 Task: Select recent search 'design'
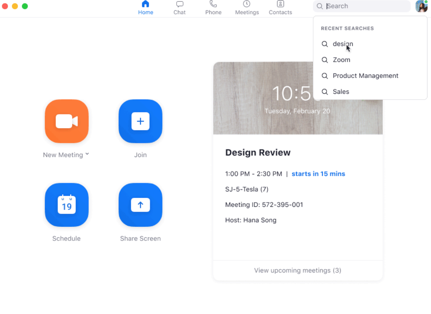point(343,44)
